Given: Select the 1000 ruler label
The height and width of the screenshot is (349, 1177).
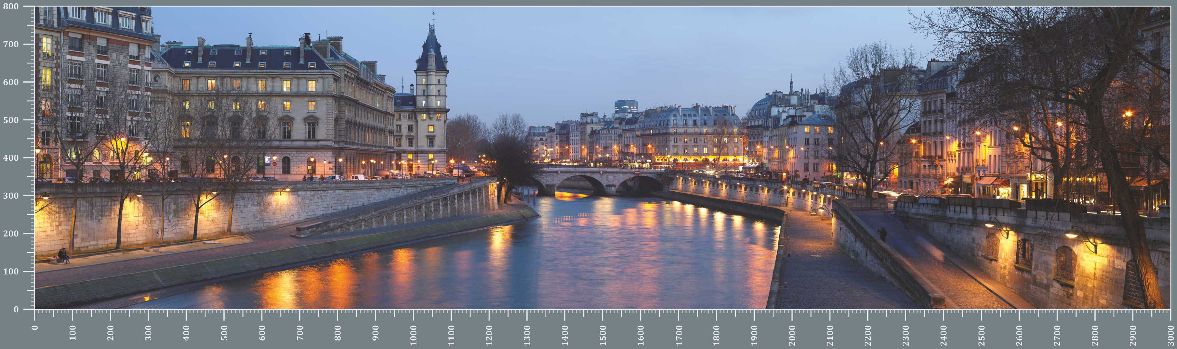Looking at the screenshot, I should click(414, 335).
